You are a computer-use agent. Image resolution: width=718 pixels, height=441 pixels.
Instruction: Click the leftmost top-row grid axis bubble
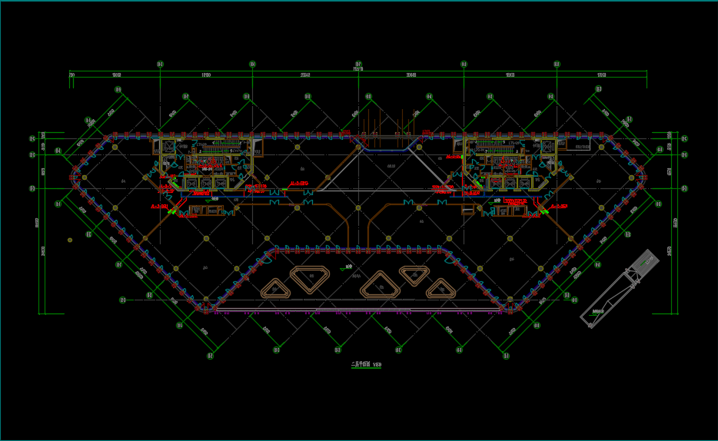[x=160, y=64]
